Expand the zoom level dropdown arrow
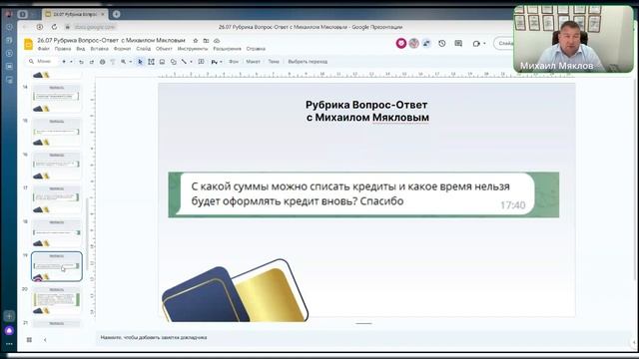The image size is (639, 359). click(131, 62)
